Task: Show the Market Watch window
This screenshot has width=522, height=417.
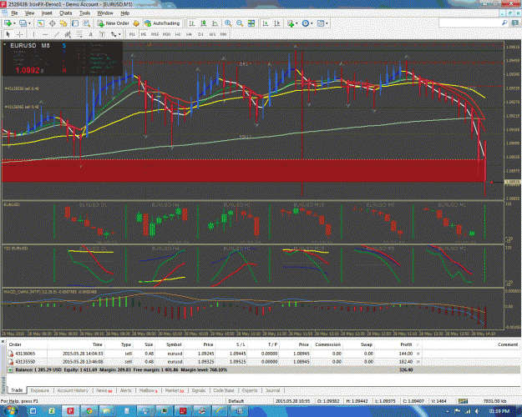Action: (41, 23)
